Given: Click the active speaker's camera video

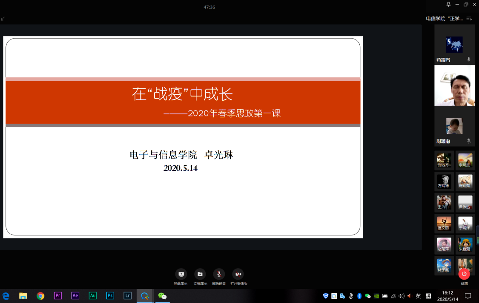Looking at the screenshot, I should tap(454, 85).
